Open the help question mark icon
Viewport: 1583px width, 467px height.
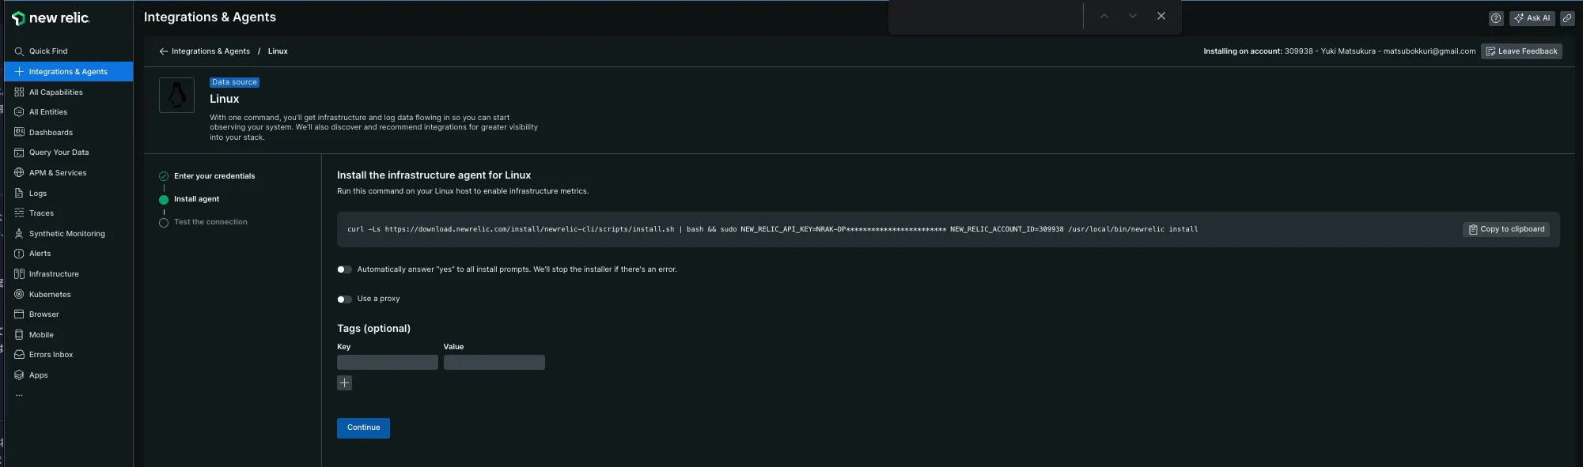pyautogui.click(x=1495, y=18)
